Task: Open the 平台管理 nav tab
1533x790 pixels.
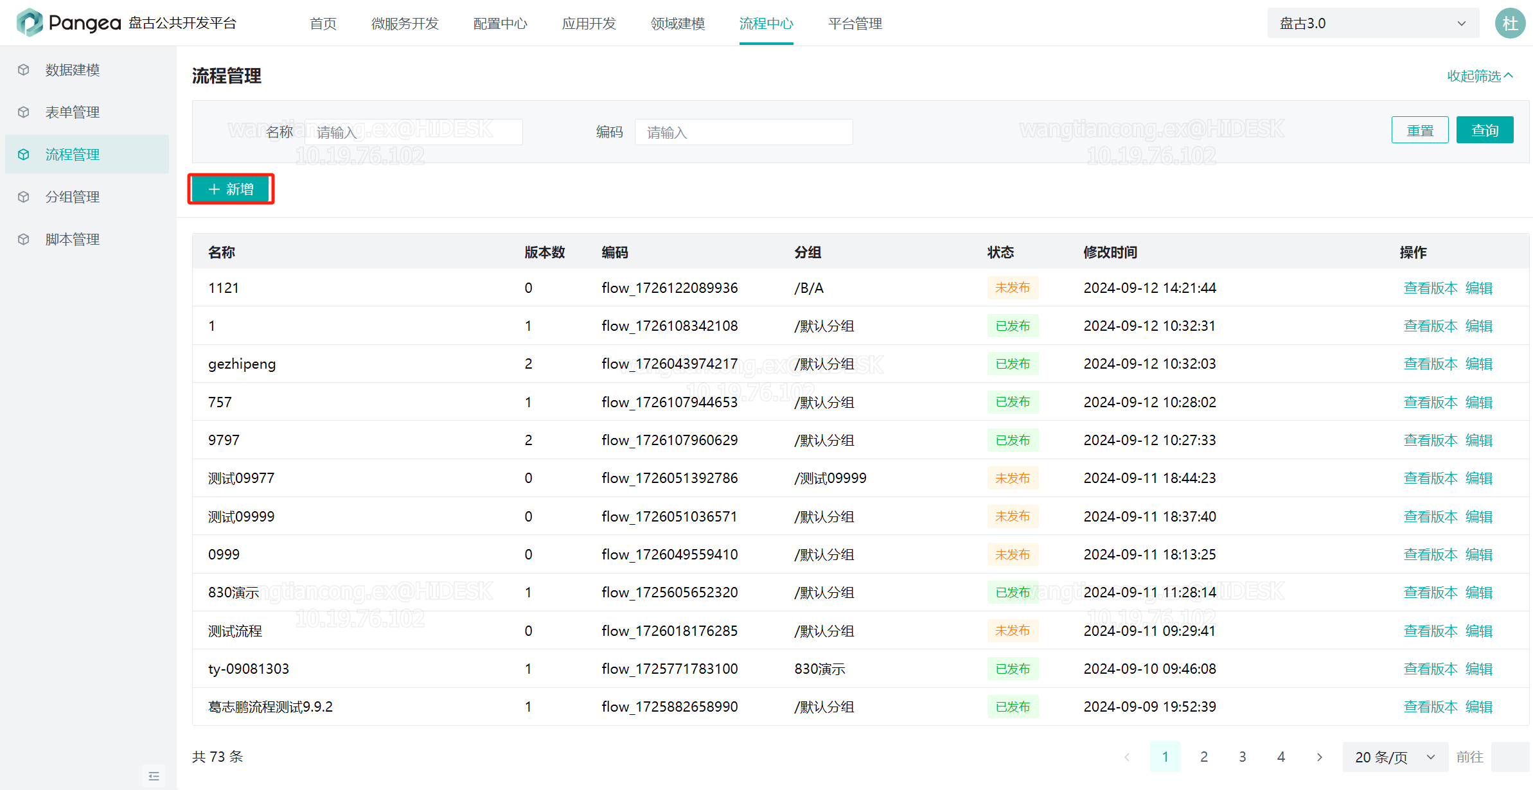Action: click(855, 24)
